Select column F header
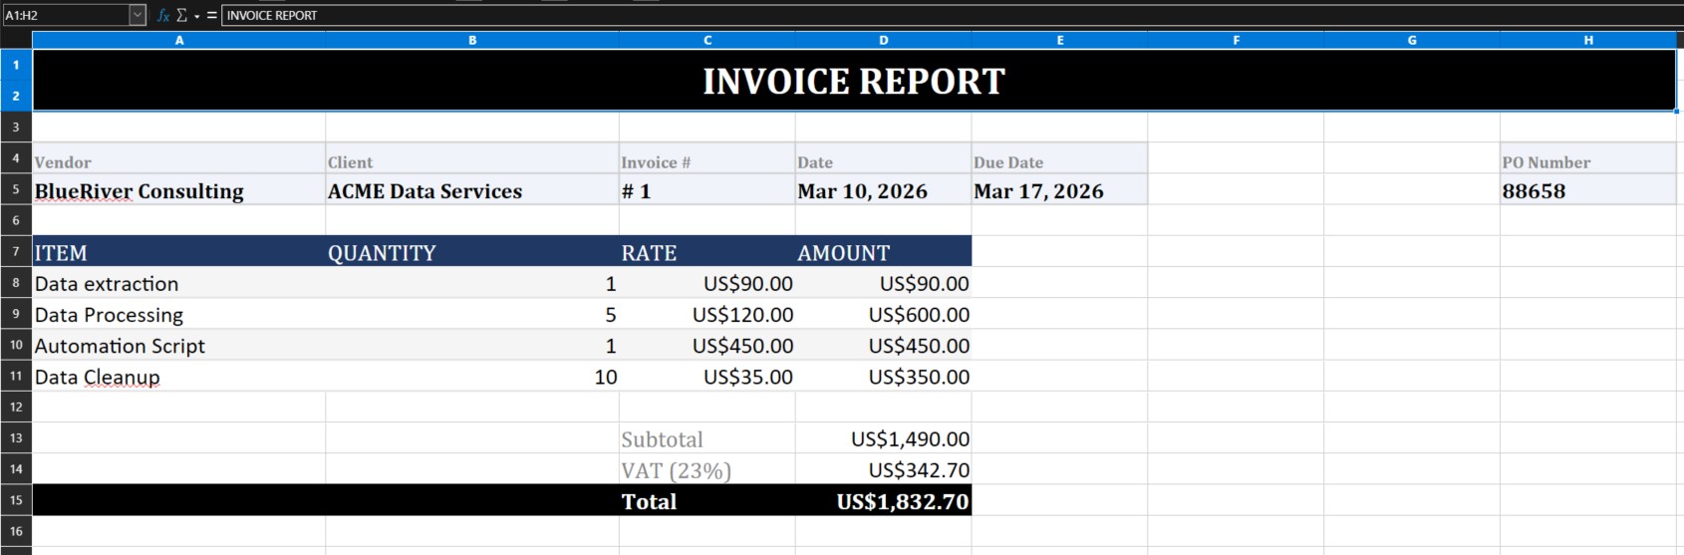Image resolution: width=1684 pixels, height=555 pixels. point(1236,40)
